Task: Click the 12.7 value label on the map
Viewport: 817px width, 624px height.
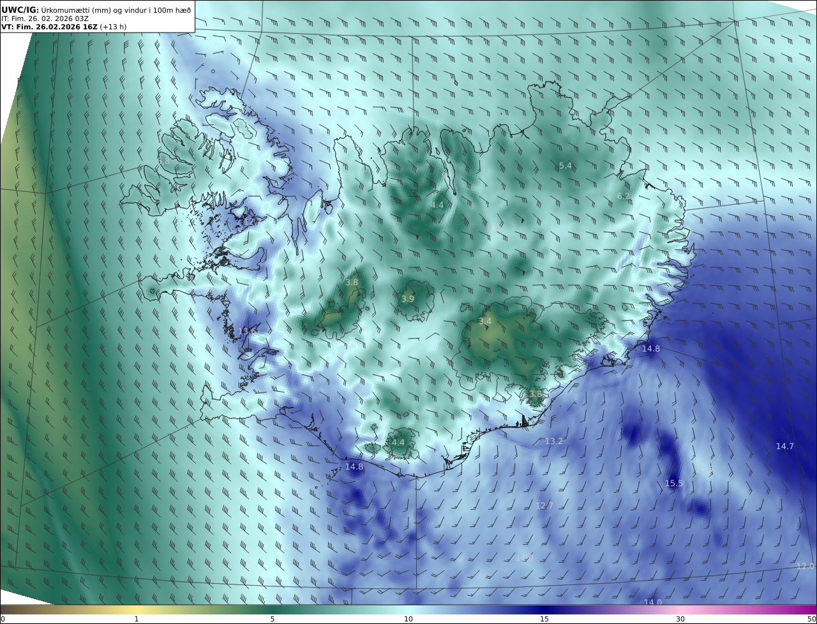Action: 544,506
